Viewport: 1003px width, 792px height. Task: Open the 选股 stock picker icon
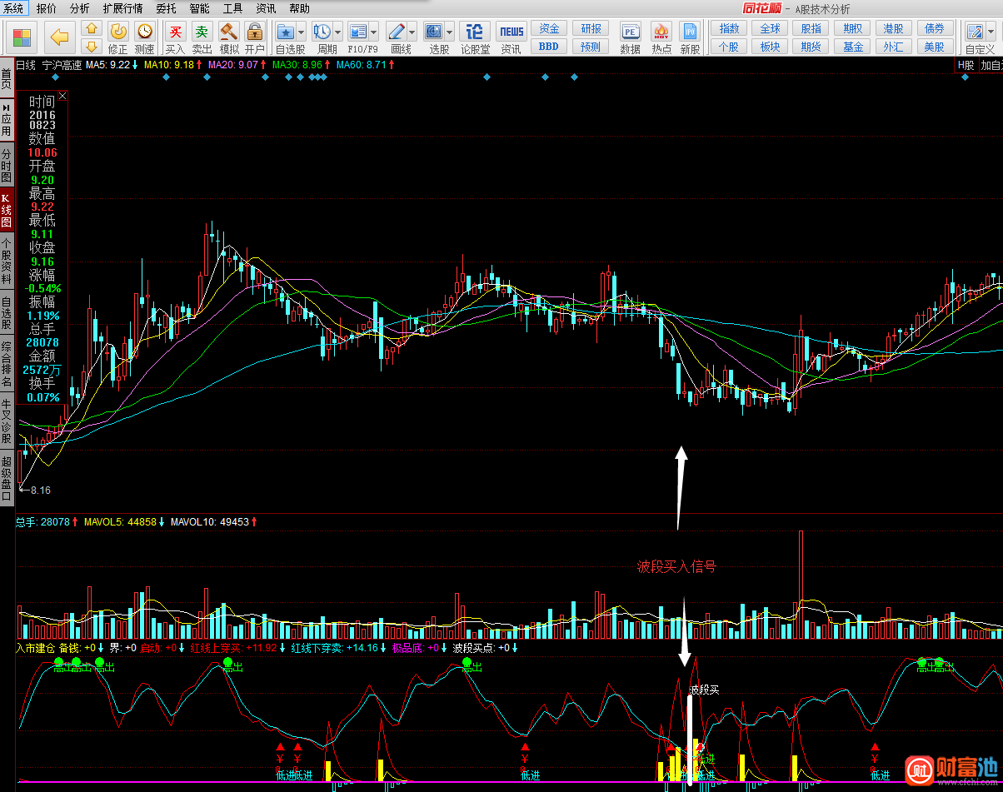pos(434,32)
